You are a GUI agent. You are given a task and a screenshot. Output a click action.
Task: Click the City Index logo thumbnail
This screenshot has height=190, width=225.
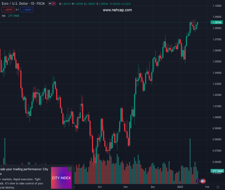[x=61, y=178]
